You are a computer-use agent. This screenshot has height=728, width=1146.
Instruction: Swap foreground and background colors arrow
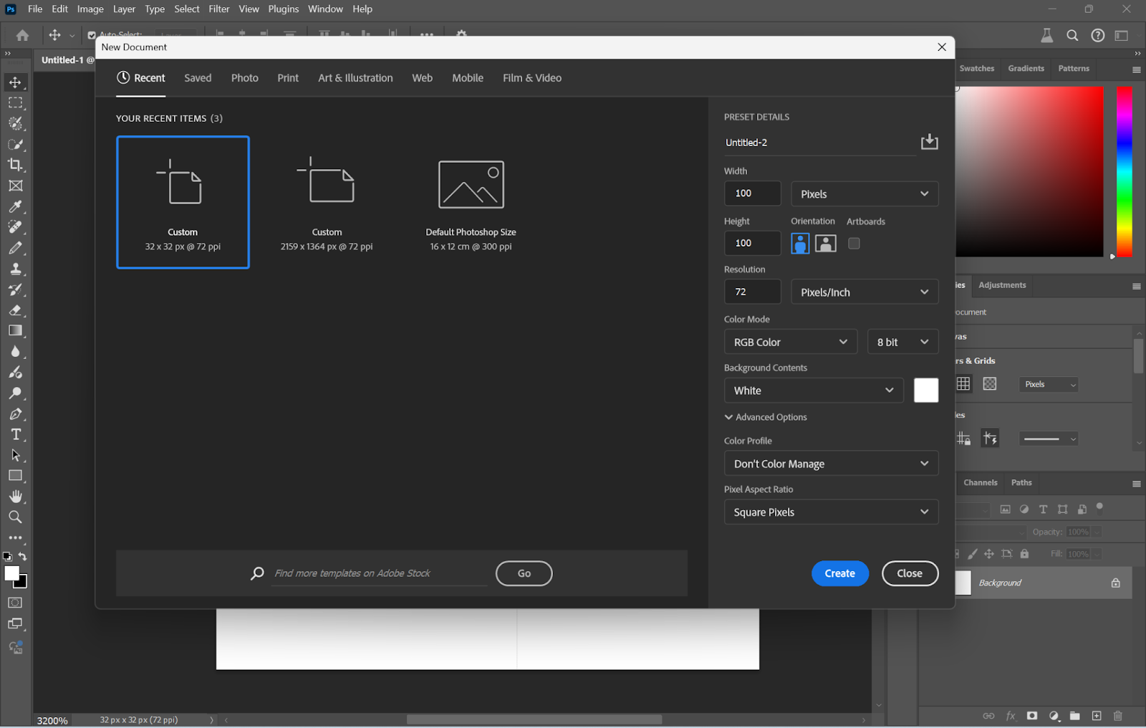(23, 557)
